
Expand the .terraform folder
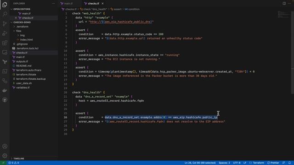point(22,27)
